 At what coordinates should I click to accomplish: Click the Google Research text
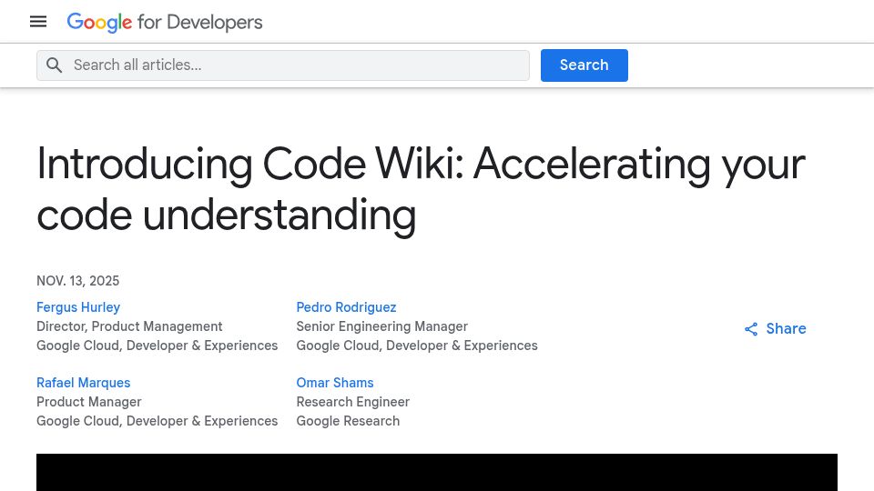click(348, 421)
